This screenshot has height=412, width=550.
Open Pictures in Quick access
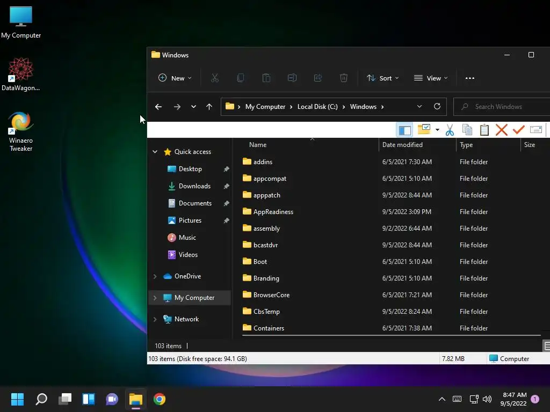coord(190,220)
